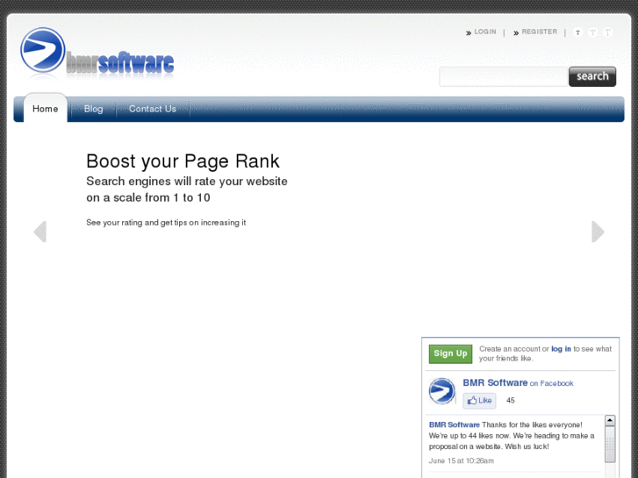Click 'See your rating and get tips' text
638x478 pixels.
click(x=166, y=223)
